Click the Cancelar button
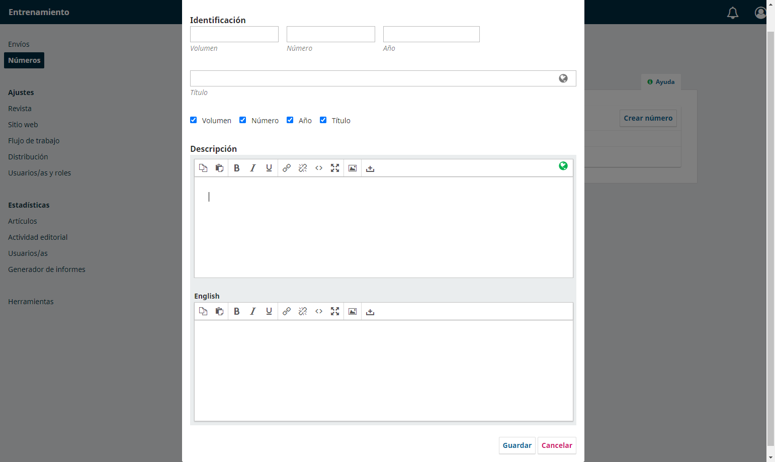 [x=557, y=445]
